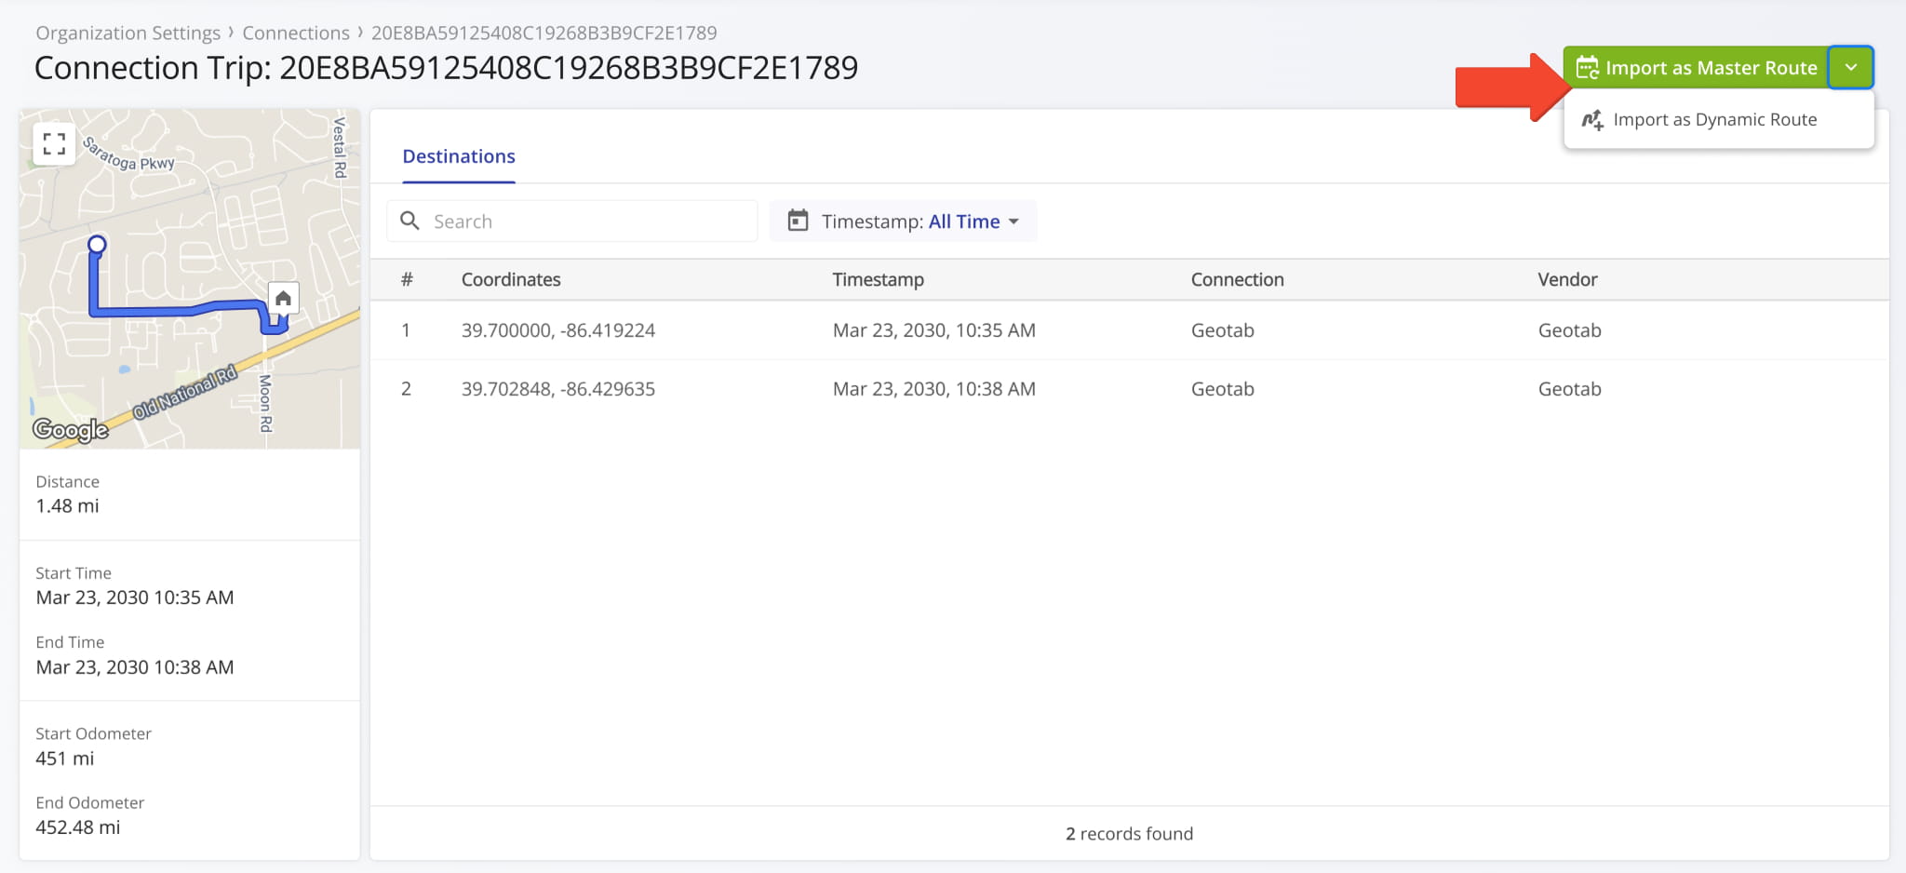Expand the Import button chevron dropdown
Image resolution: width=1906 pixels, height=873 pixels.
[1850, 68]
